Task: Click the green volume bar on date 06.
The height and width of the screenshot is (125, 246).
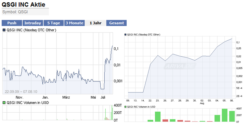Action: click(x=232, y=116)
